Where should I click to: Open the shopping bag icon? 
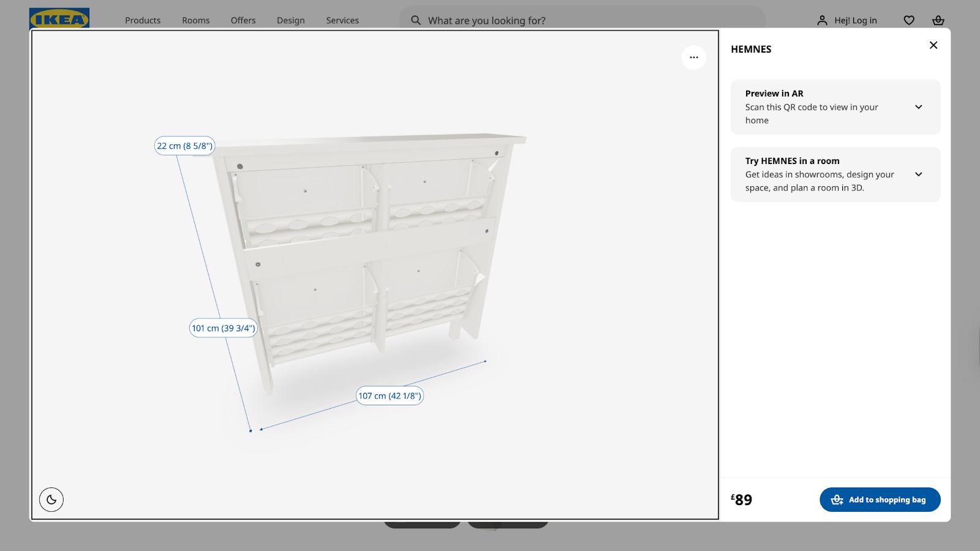coord(938,20)
